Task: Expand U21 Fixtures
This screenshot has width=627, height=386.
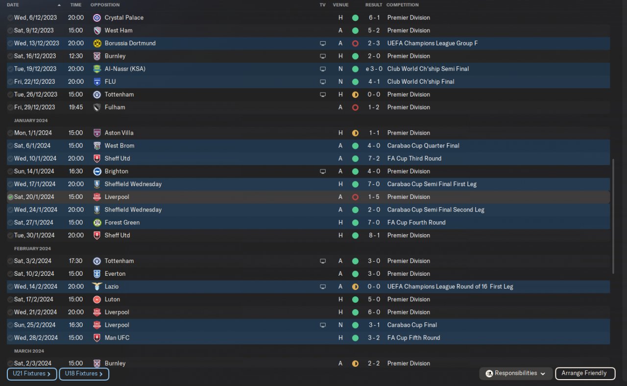Action: 32,374
